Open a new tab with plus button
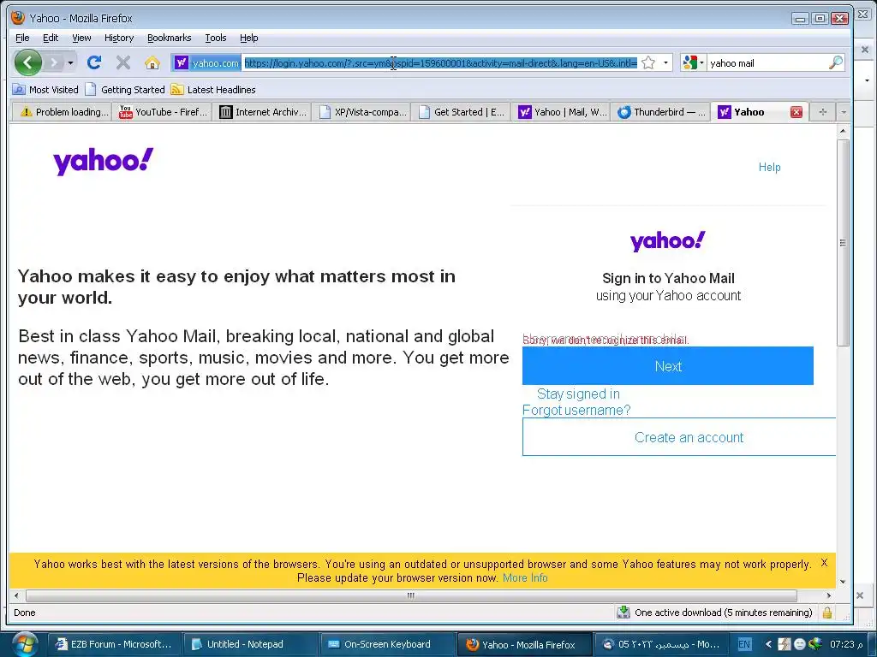Viewport: 877px width, 657px height. tap(822, 112)
